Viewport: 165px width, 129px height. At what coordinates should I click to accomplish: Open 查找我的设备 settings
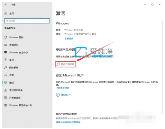click(16, 90)
